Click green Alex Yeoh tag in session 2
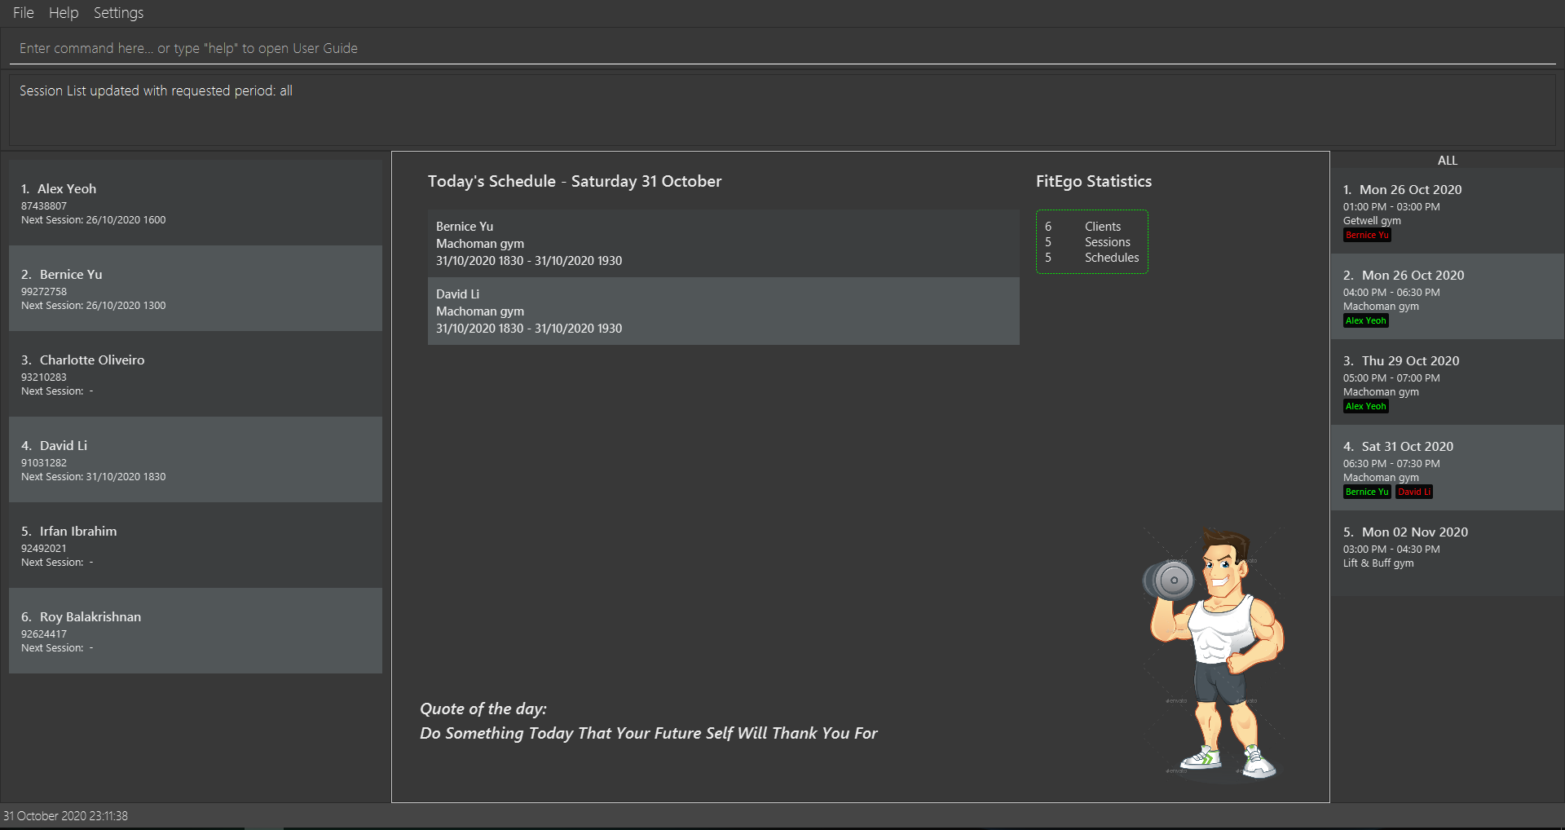The image size is (1565, 830). pyautogui.click(x=1366, y=320)
